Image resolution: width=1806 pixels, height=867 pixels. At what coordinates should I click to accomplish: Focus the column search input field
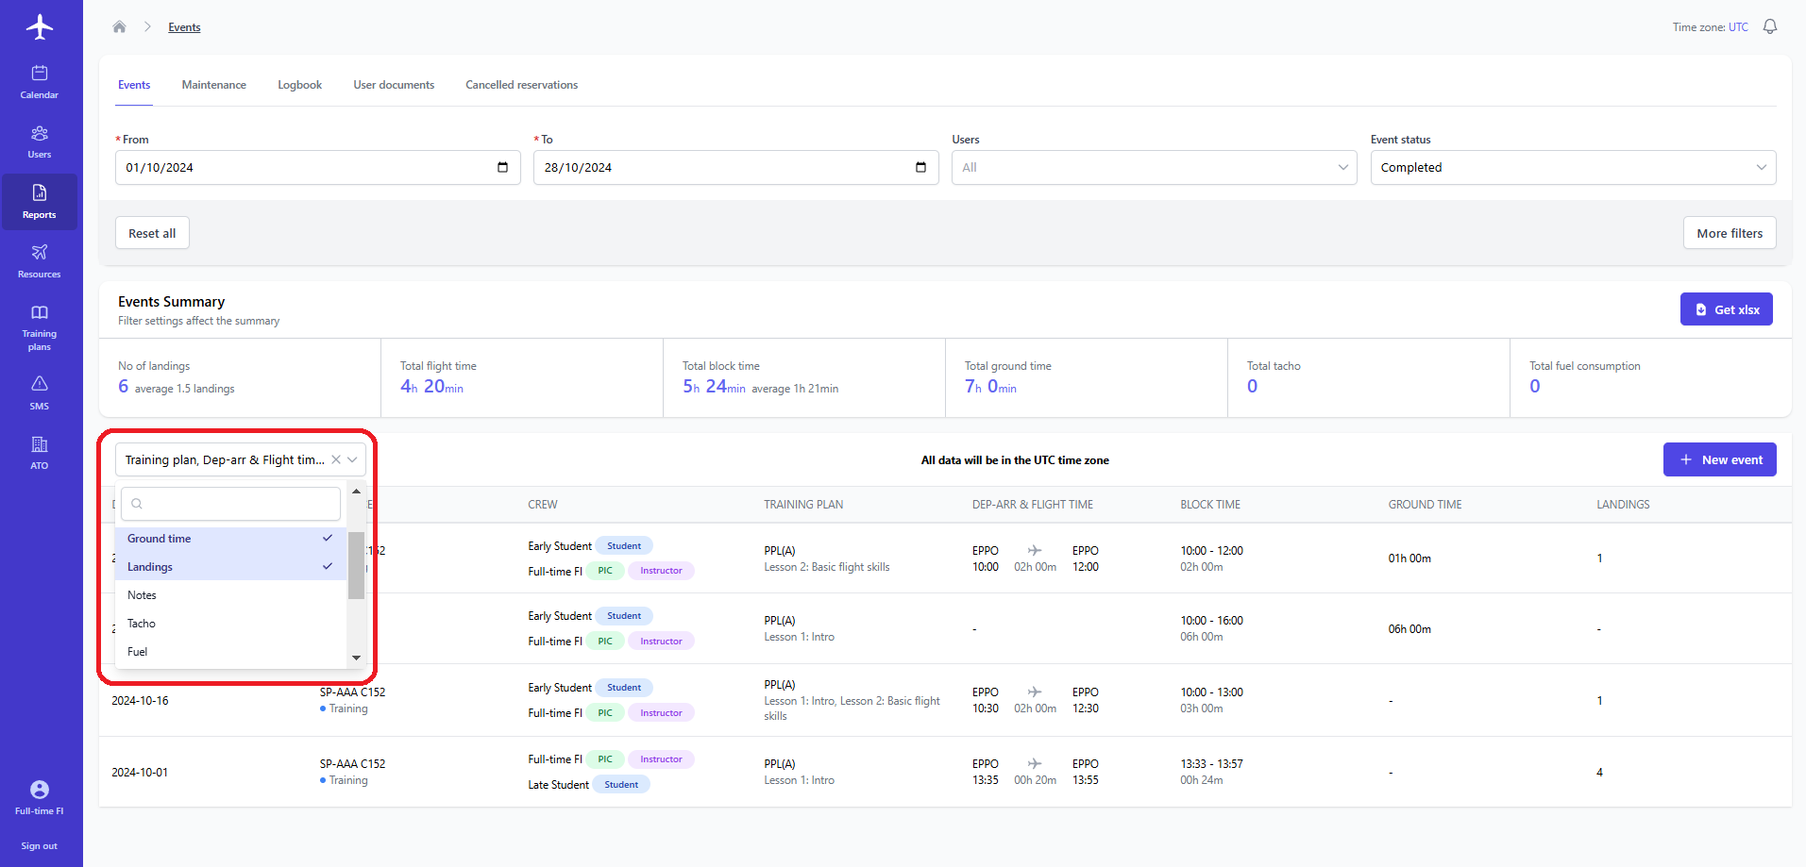[230, 504]
